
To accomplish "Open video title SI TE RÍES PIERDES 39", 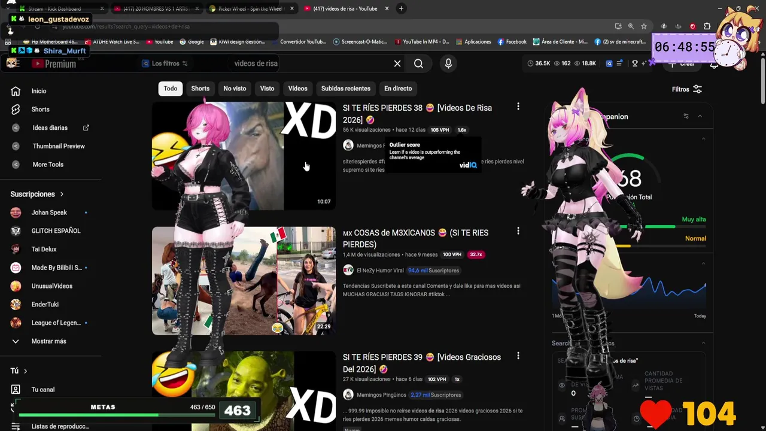I will click(x=422, y=363).
